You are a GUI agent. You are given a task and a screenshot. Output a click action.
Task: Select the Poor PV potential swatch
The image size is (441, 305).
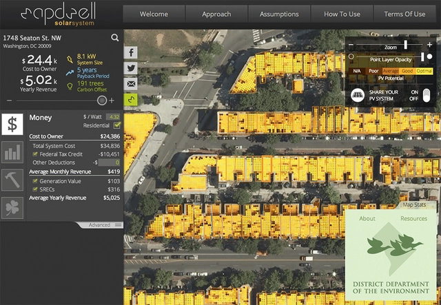[373, 71]
